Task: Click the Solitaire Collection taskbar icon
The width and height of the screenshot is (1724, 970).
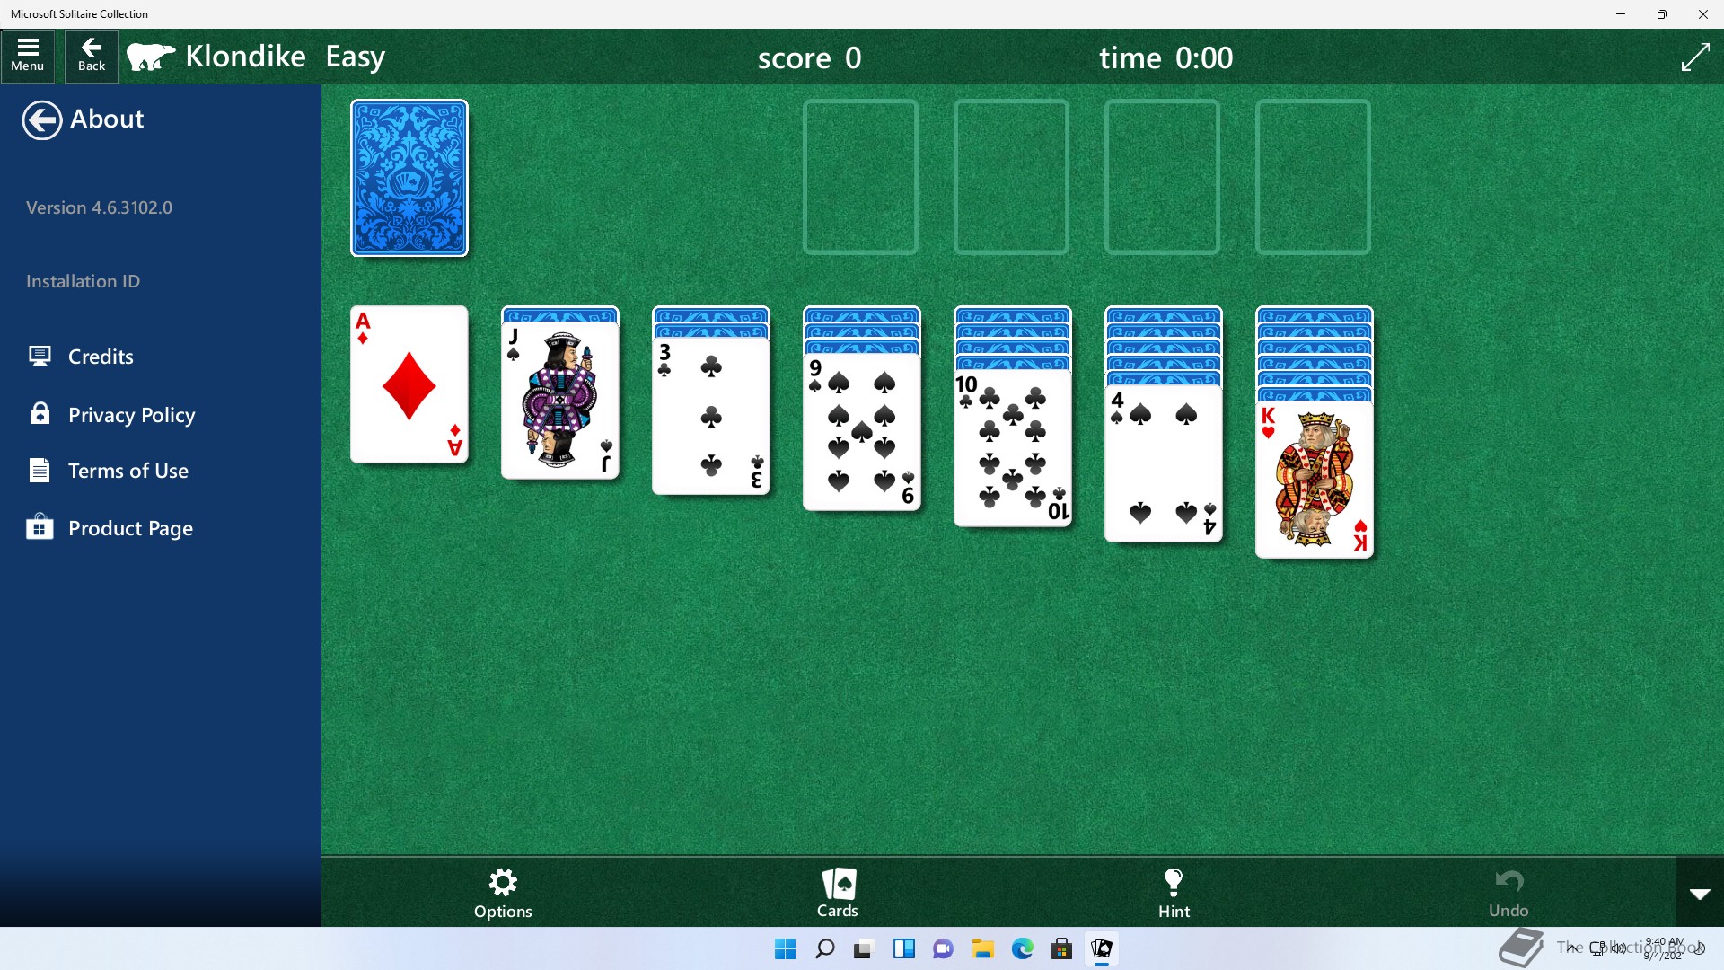Action: click(x=1101, y=948)
